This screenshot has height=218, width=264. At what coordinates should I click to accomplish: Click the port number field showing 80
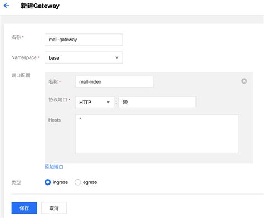[157, 102]
